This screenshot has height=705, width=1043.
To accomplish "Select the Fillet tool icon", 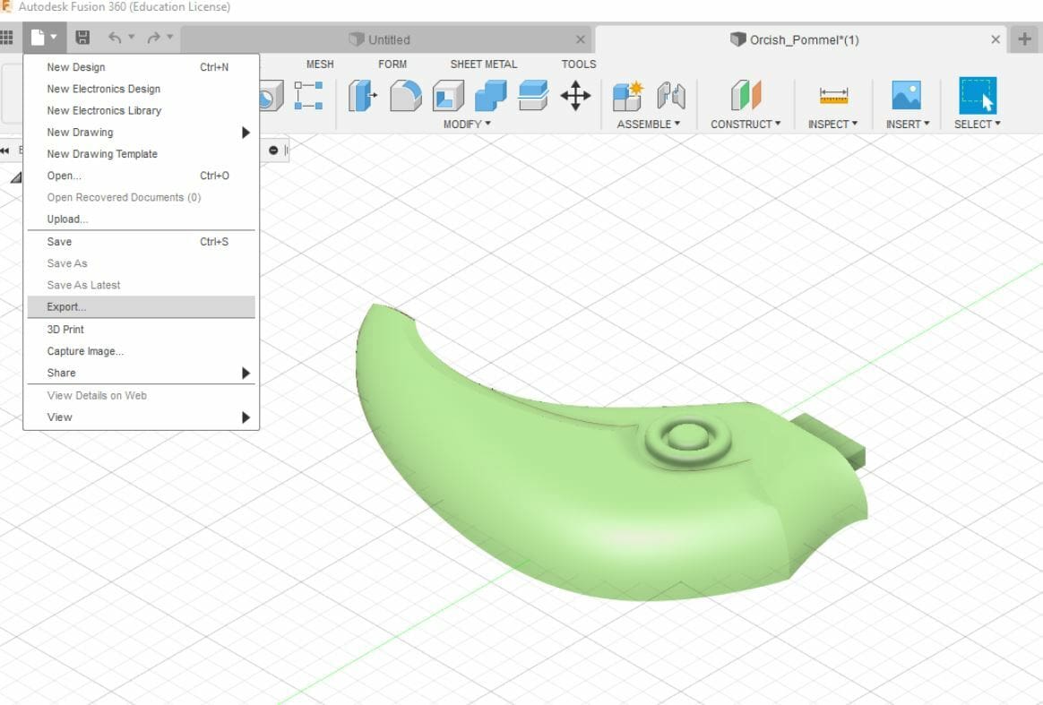I will click(405, 96).
